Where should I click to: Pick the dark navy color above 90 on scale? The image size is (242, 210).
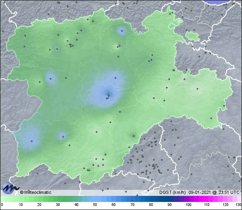tap(170, 199)
